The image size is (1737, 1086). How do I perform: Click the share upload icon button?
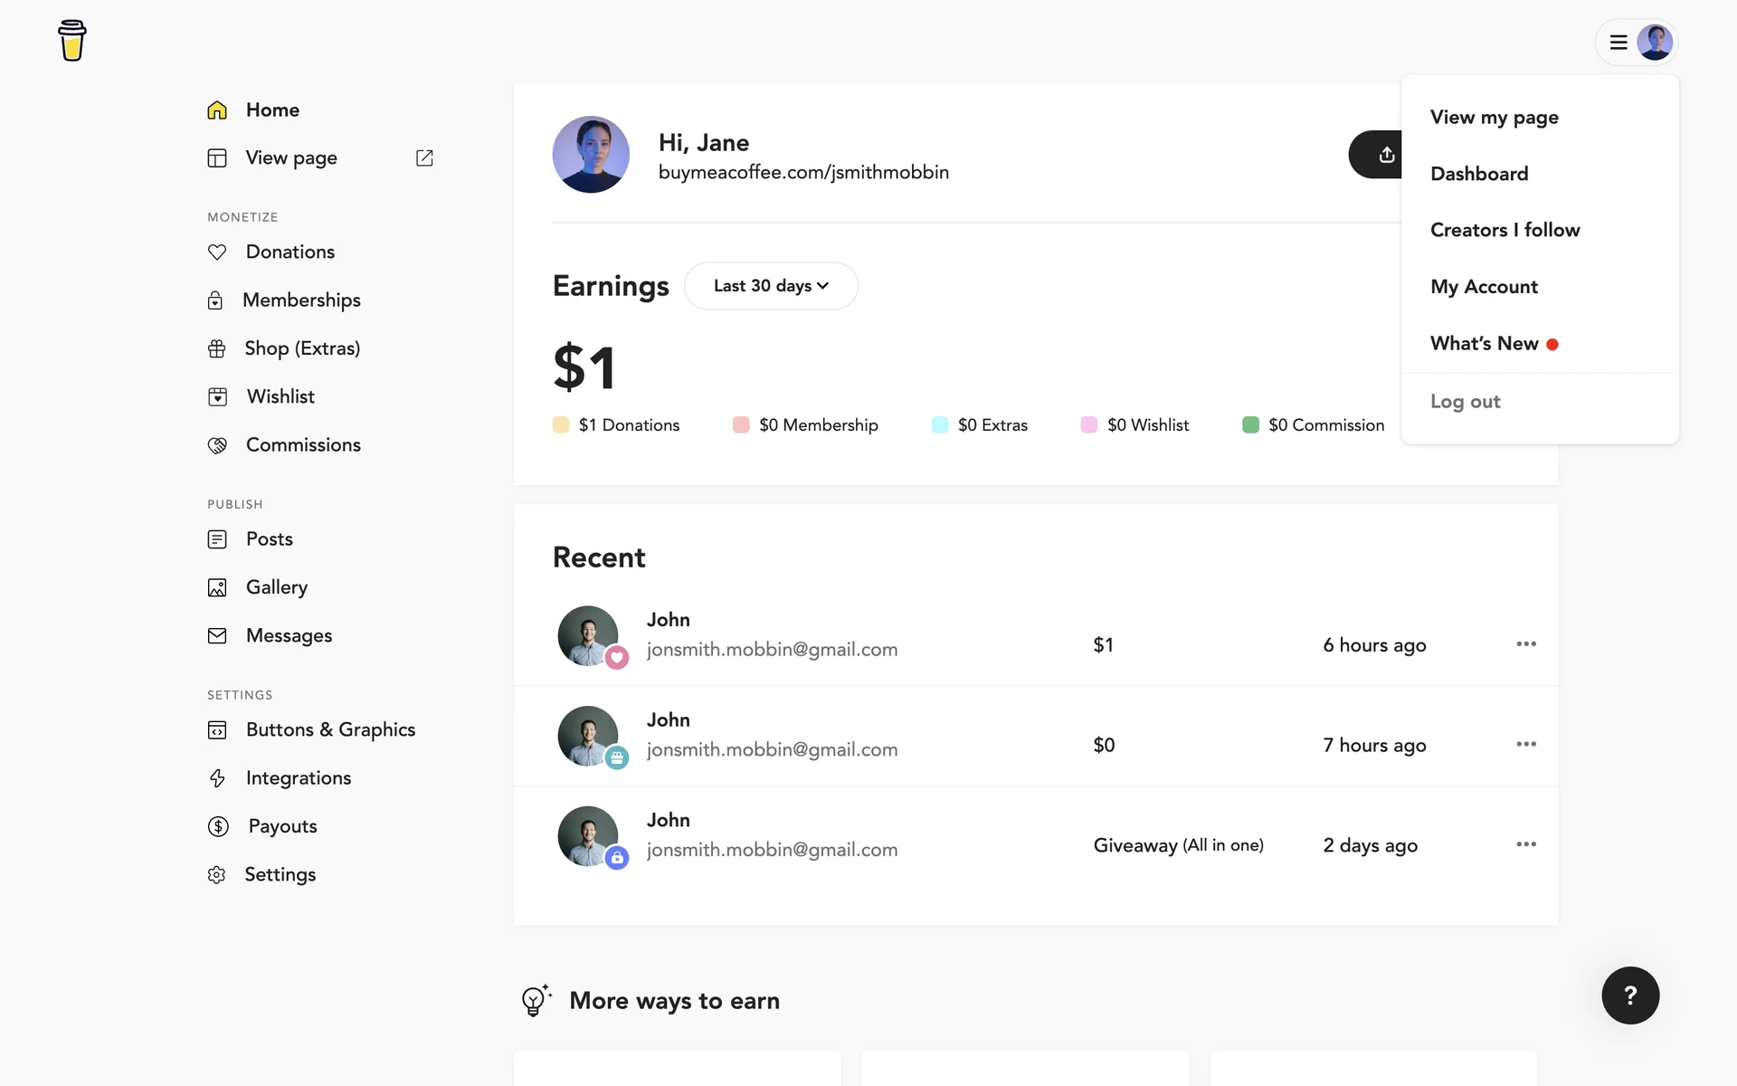(1385, 155)
